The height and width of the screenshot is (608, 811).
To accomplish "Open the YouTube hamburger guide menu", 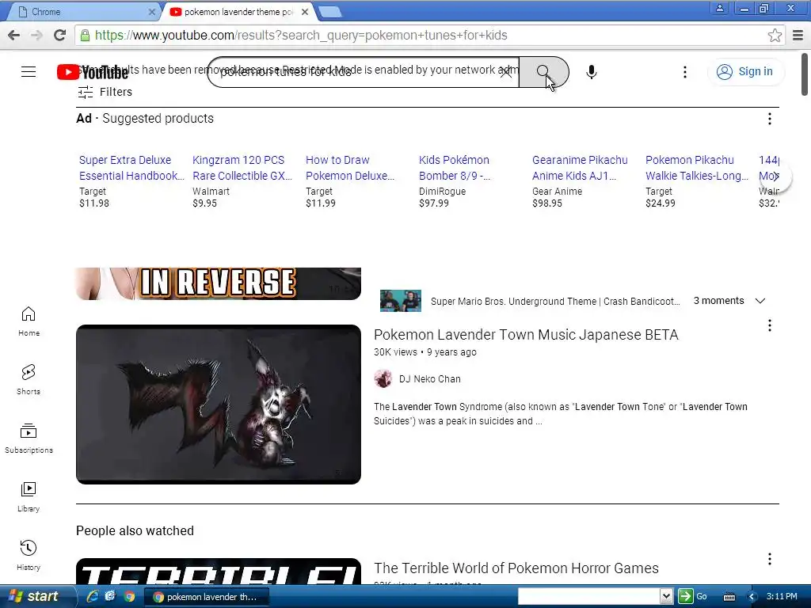I will 29,72.
